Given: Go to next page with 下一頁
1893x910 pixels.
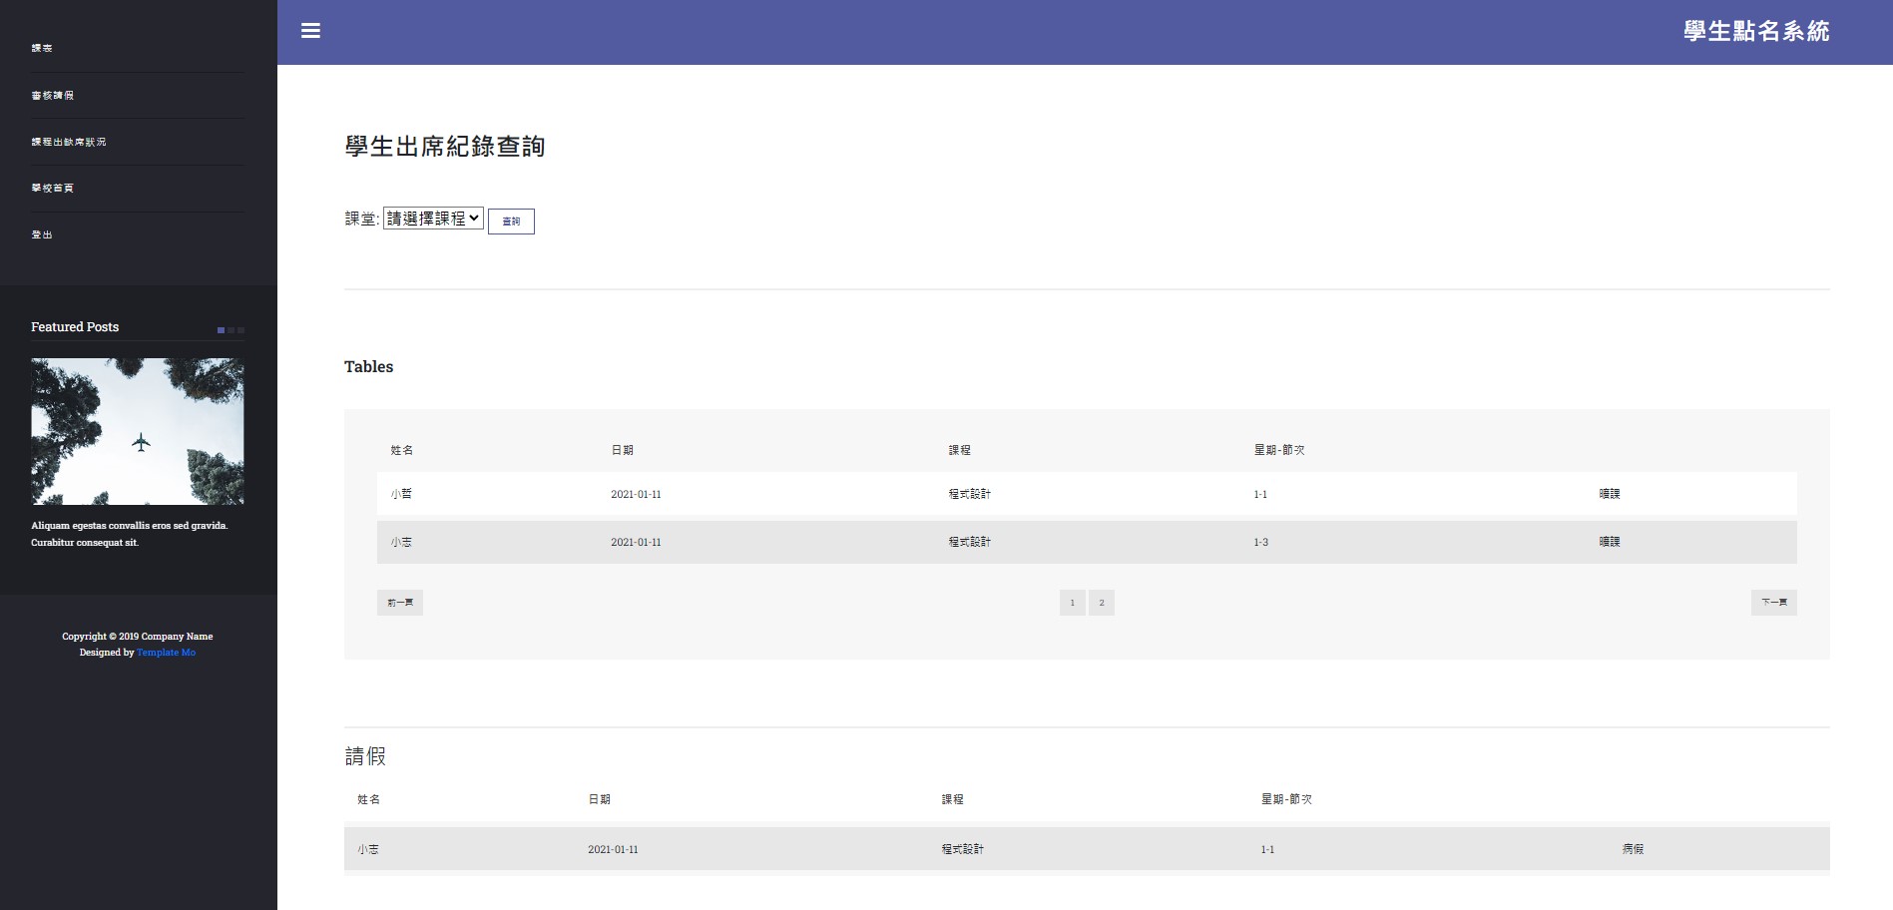Looking at the screenshot, I should click(x=1773, y=603).
